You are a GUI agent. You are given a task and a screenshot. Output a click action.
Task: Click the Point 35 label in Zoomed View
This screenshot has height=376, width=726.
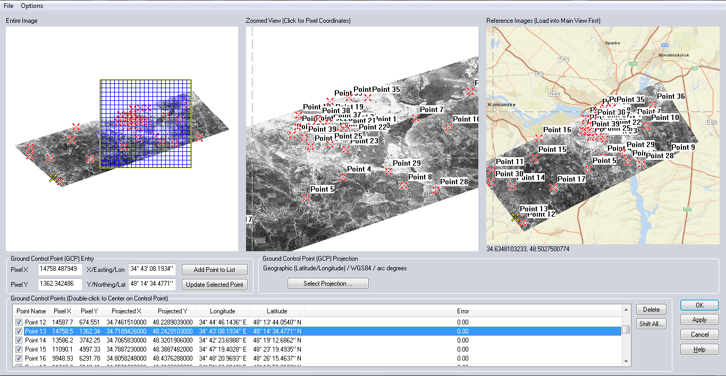click(x=386, y=89)
